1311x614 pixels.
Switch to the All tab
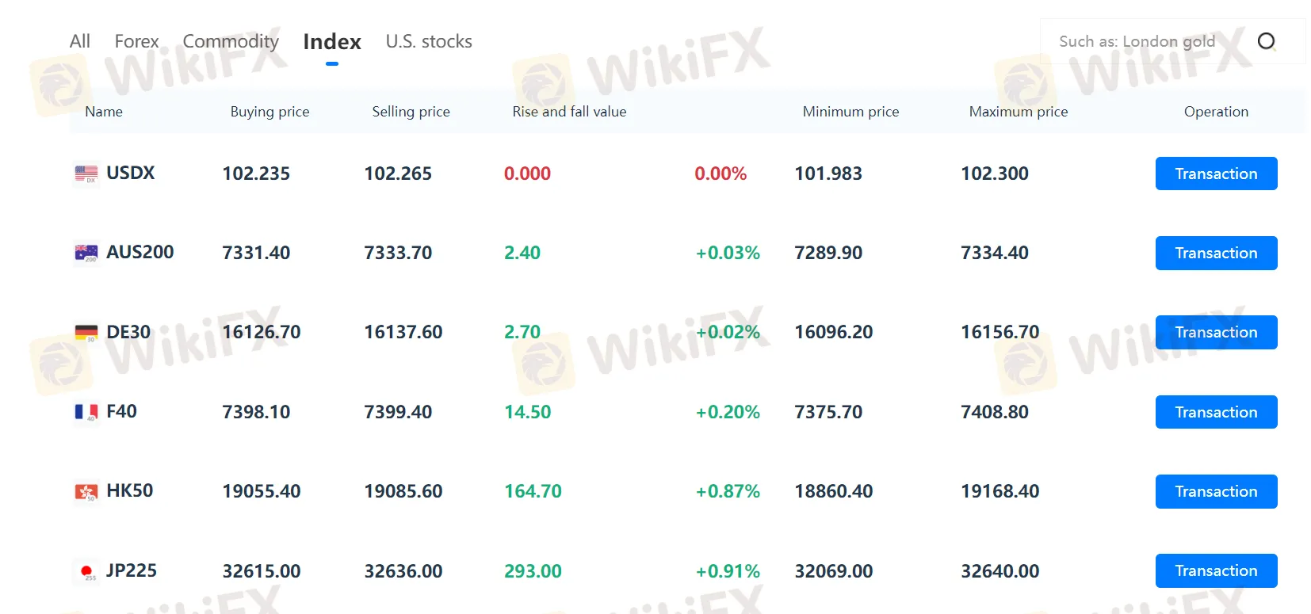click(x=80, y=41)
